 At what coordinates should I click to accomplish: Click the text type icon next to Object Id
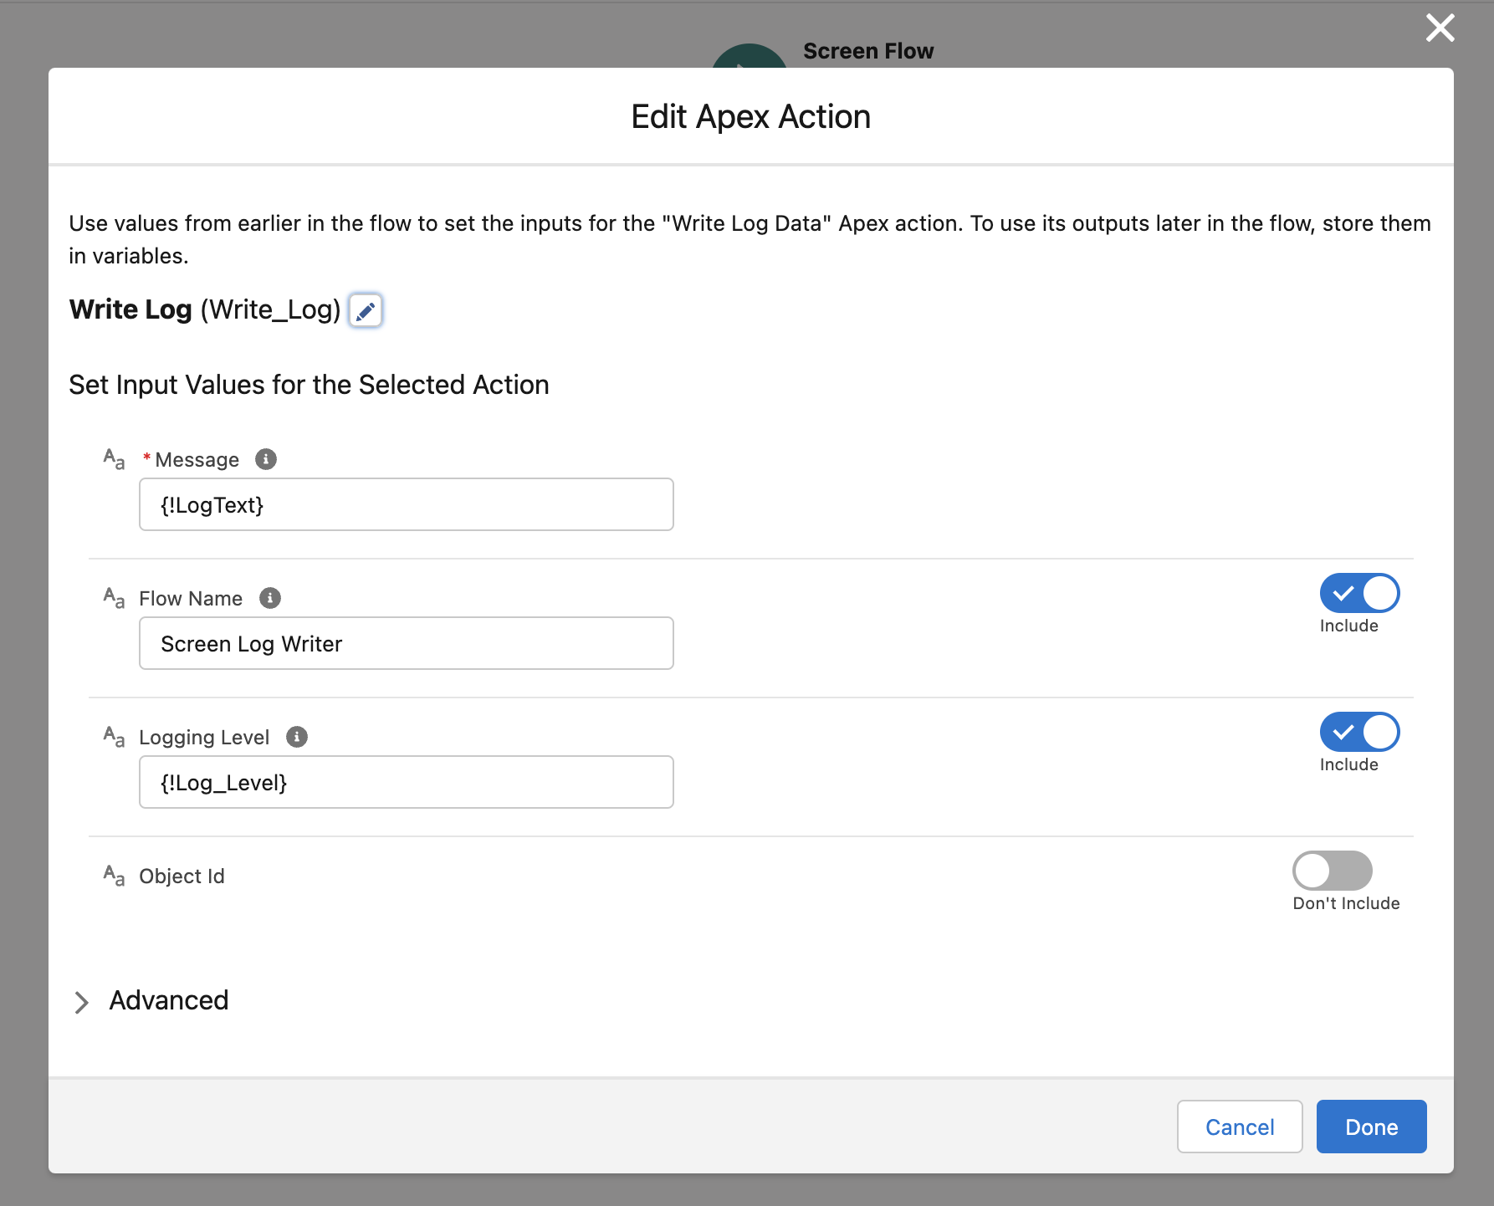coord(115,876)
